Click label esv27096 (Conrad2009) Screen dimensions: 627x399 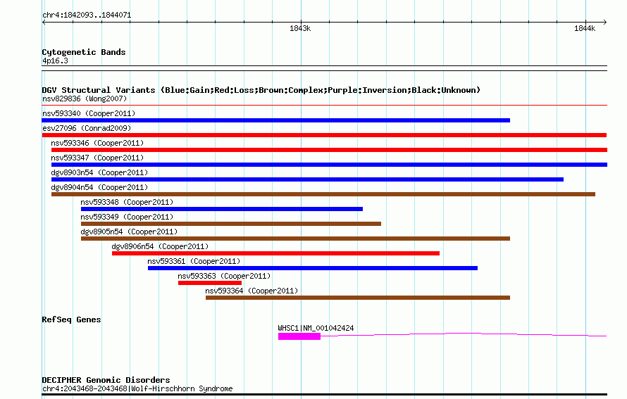coord(87,128)
